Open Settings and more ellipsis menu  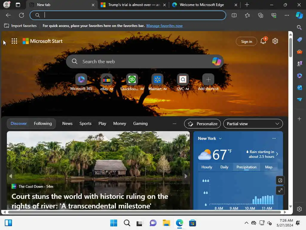point(287,15)
